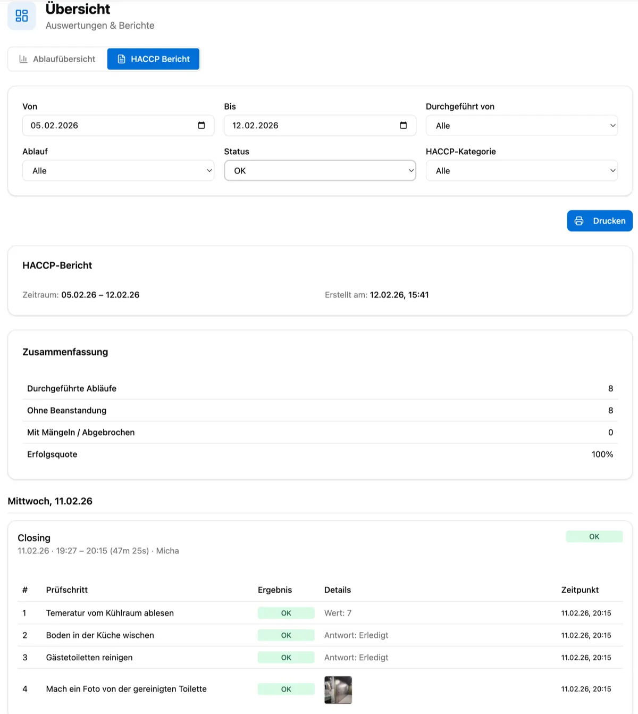Click the Von date input field
The image size is (638, 714).
coord(106,126)
